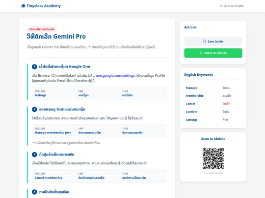The height and width of the screenshot is (198, 265).
Task: Select the Thai translation in step 3
Action: pyautogui.click(x=134, y=178)
